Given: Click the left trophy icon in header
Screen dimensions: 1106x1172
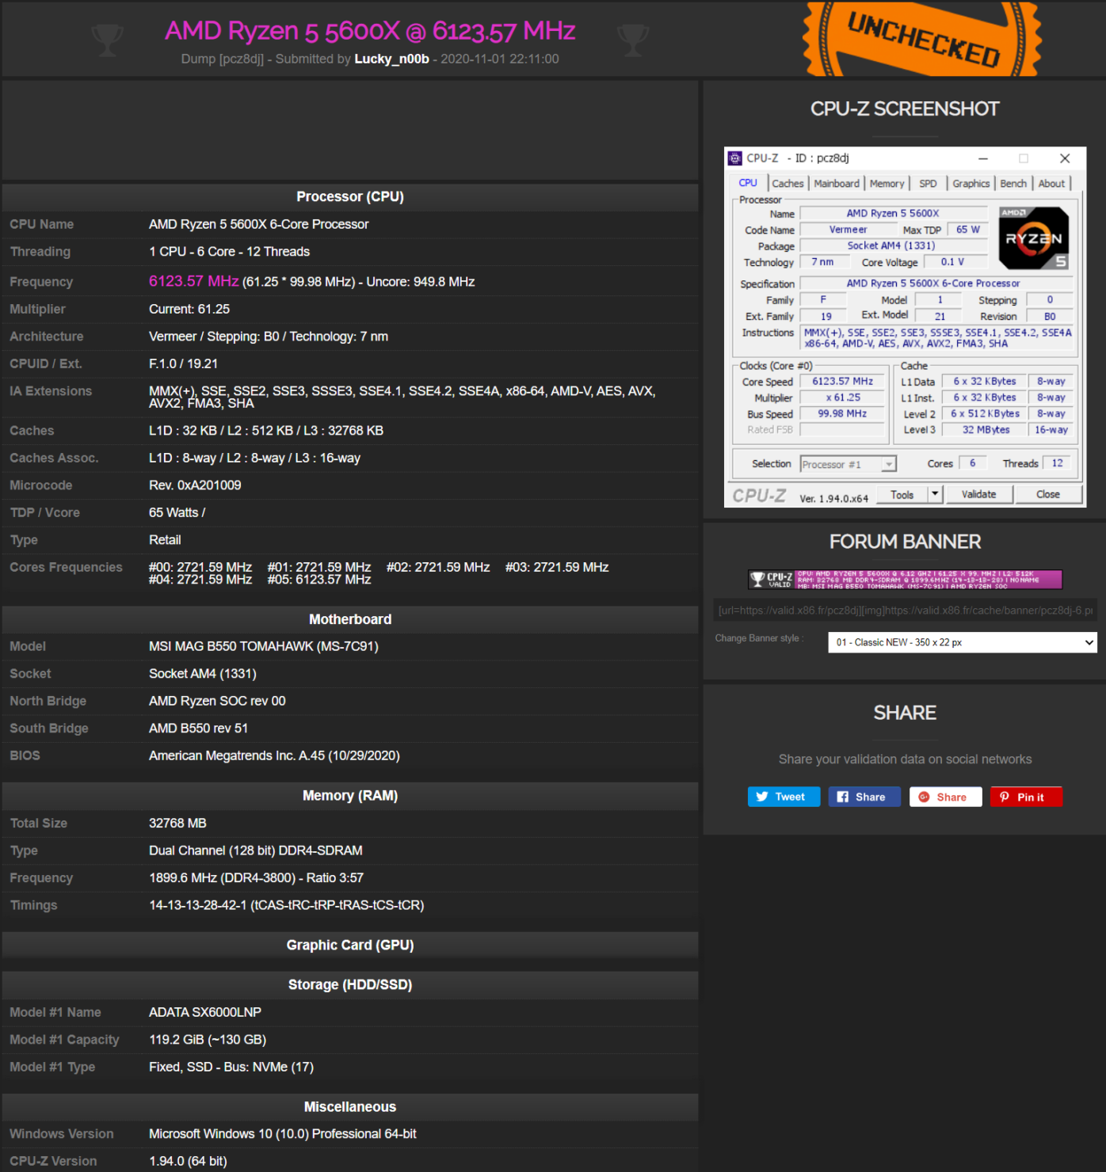Looking at the screenshot, I should click(x=108, y=40).
